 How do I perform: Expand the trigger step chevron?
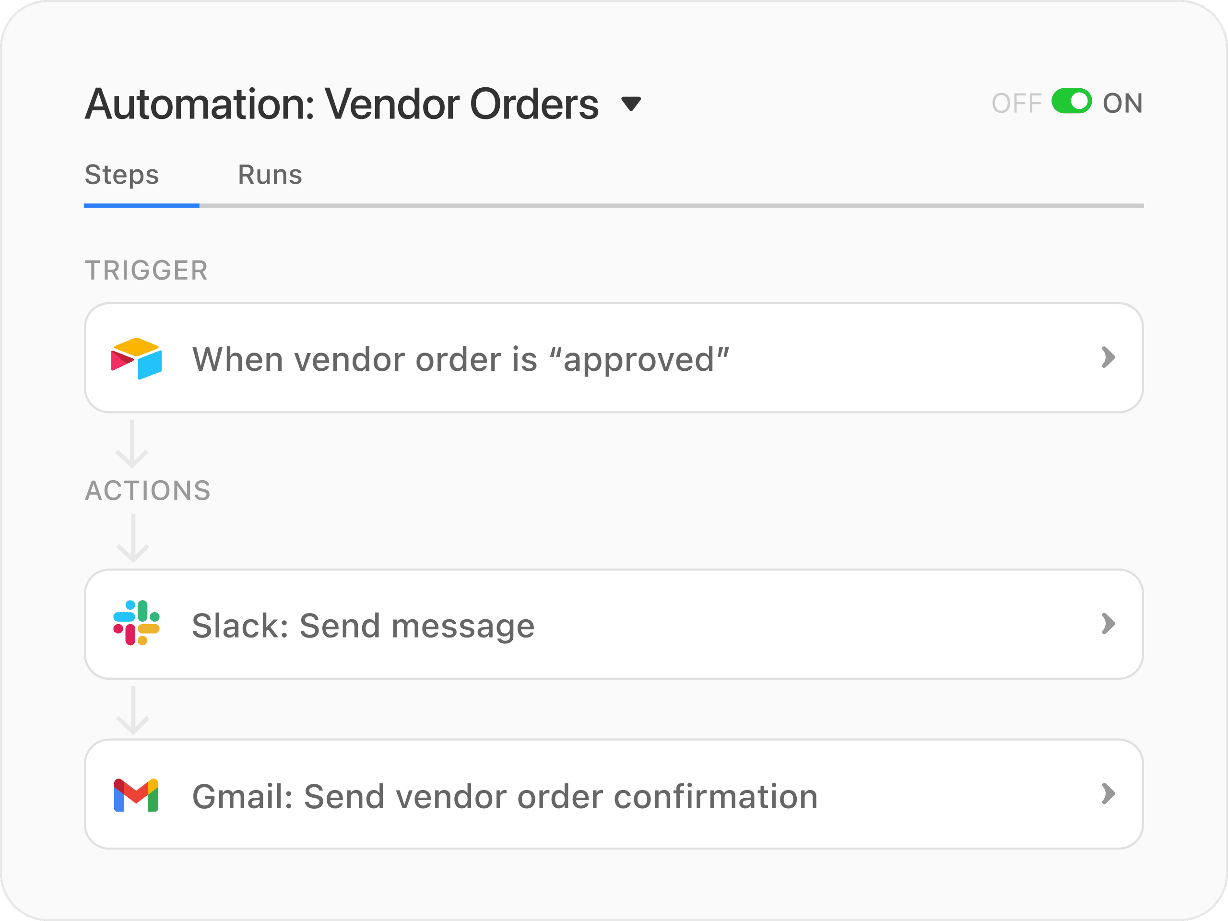coord(1108,357)
